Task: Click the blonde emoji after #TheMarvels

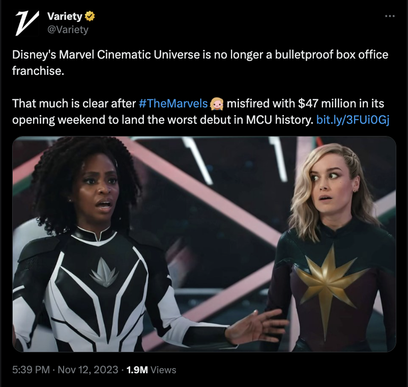Action: [217, 104]
